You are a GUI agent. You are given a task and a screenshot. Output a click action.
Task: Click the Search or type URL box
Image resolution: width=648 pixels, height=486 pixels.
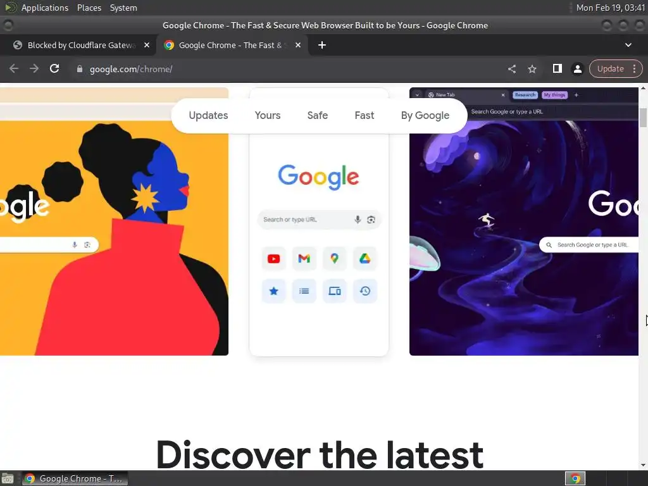[x=319, y=220]
